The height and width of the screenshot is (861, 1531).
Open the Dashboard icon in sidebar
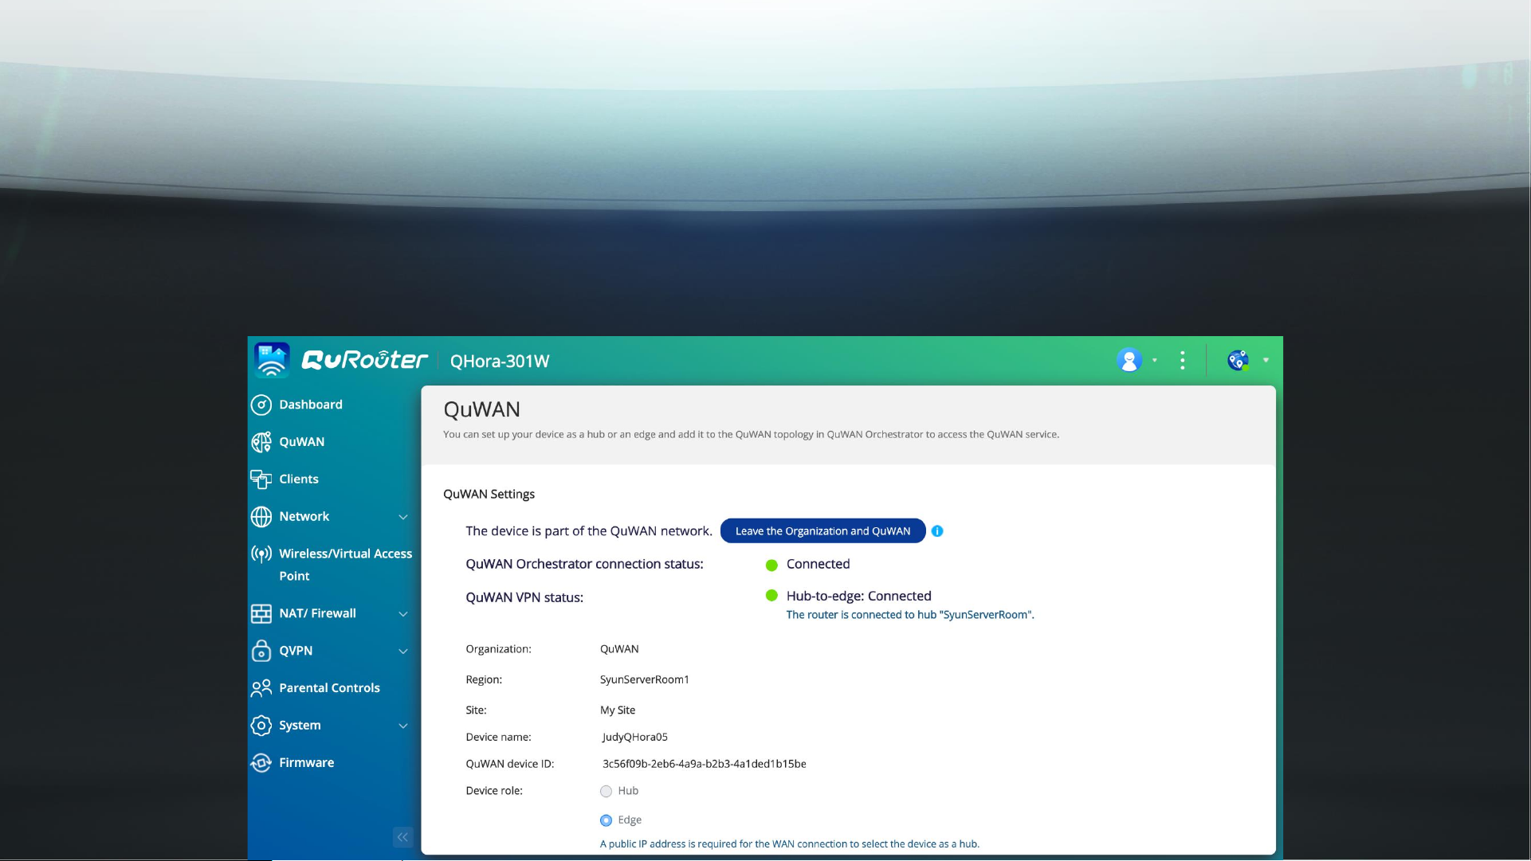click(x=261, y=405)
